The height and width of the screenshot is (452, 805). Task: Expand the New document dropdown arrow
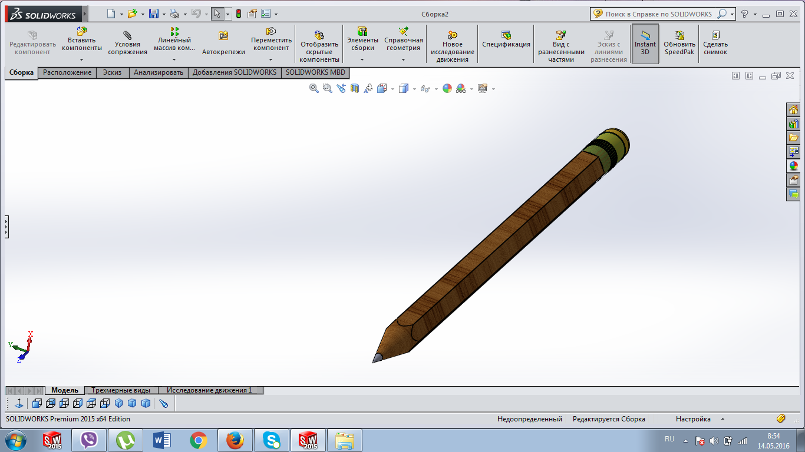pyautogui.click(x=121, y=14)
